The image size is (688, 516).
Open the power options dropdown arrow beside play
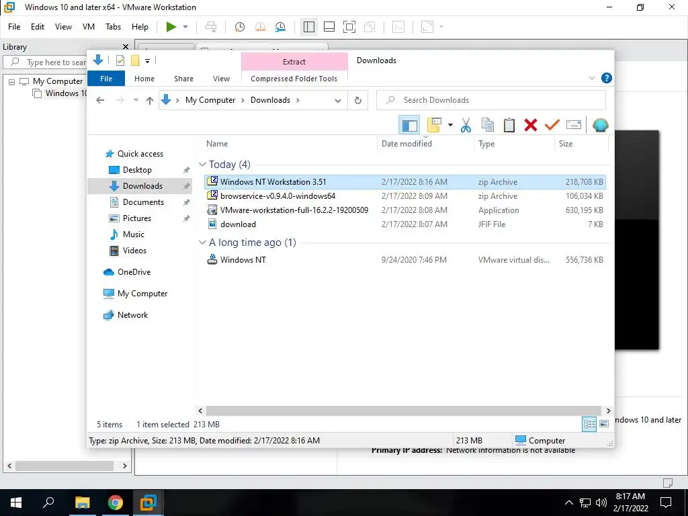(x=185, y=27)
